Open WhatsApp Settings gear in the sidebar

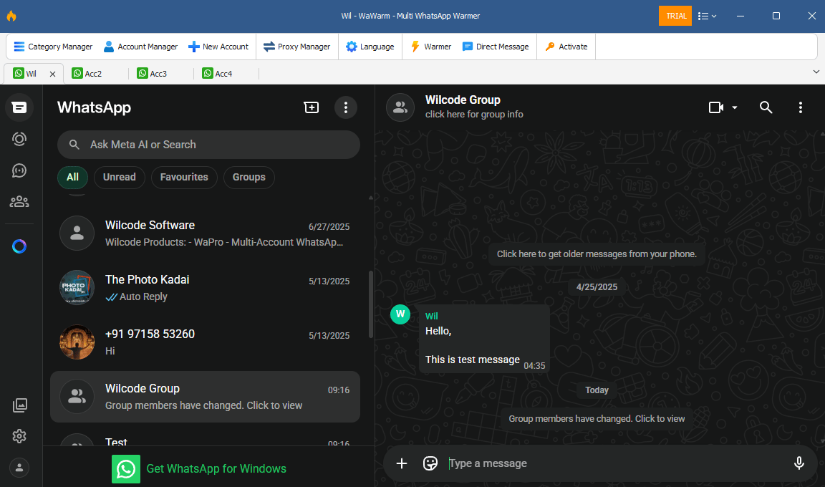pyautogui.click(x=19, y=435)
